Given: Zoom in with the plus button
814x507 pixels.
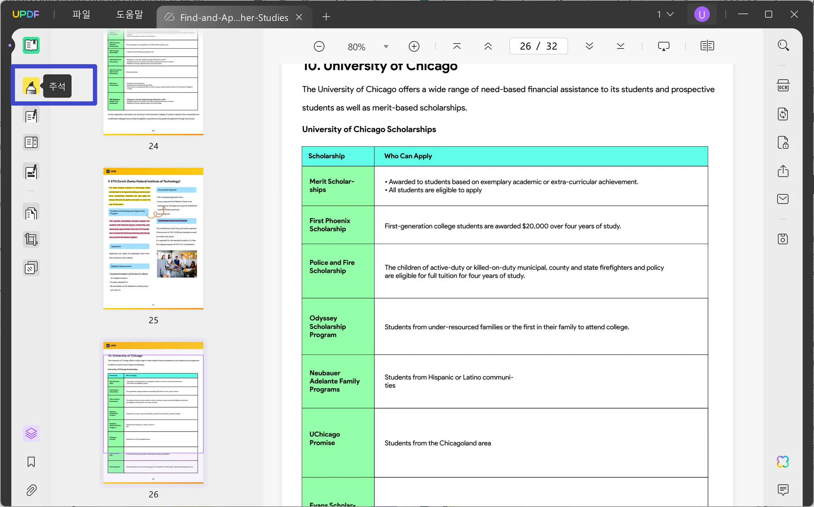Looking at the screenshot, I should pos(414,46).
